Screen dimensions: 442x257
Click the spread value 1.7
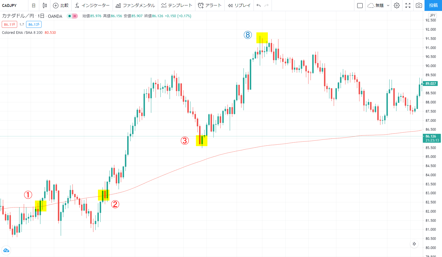[x=22, y=25]
